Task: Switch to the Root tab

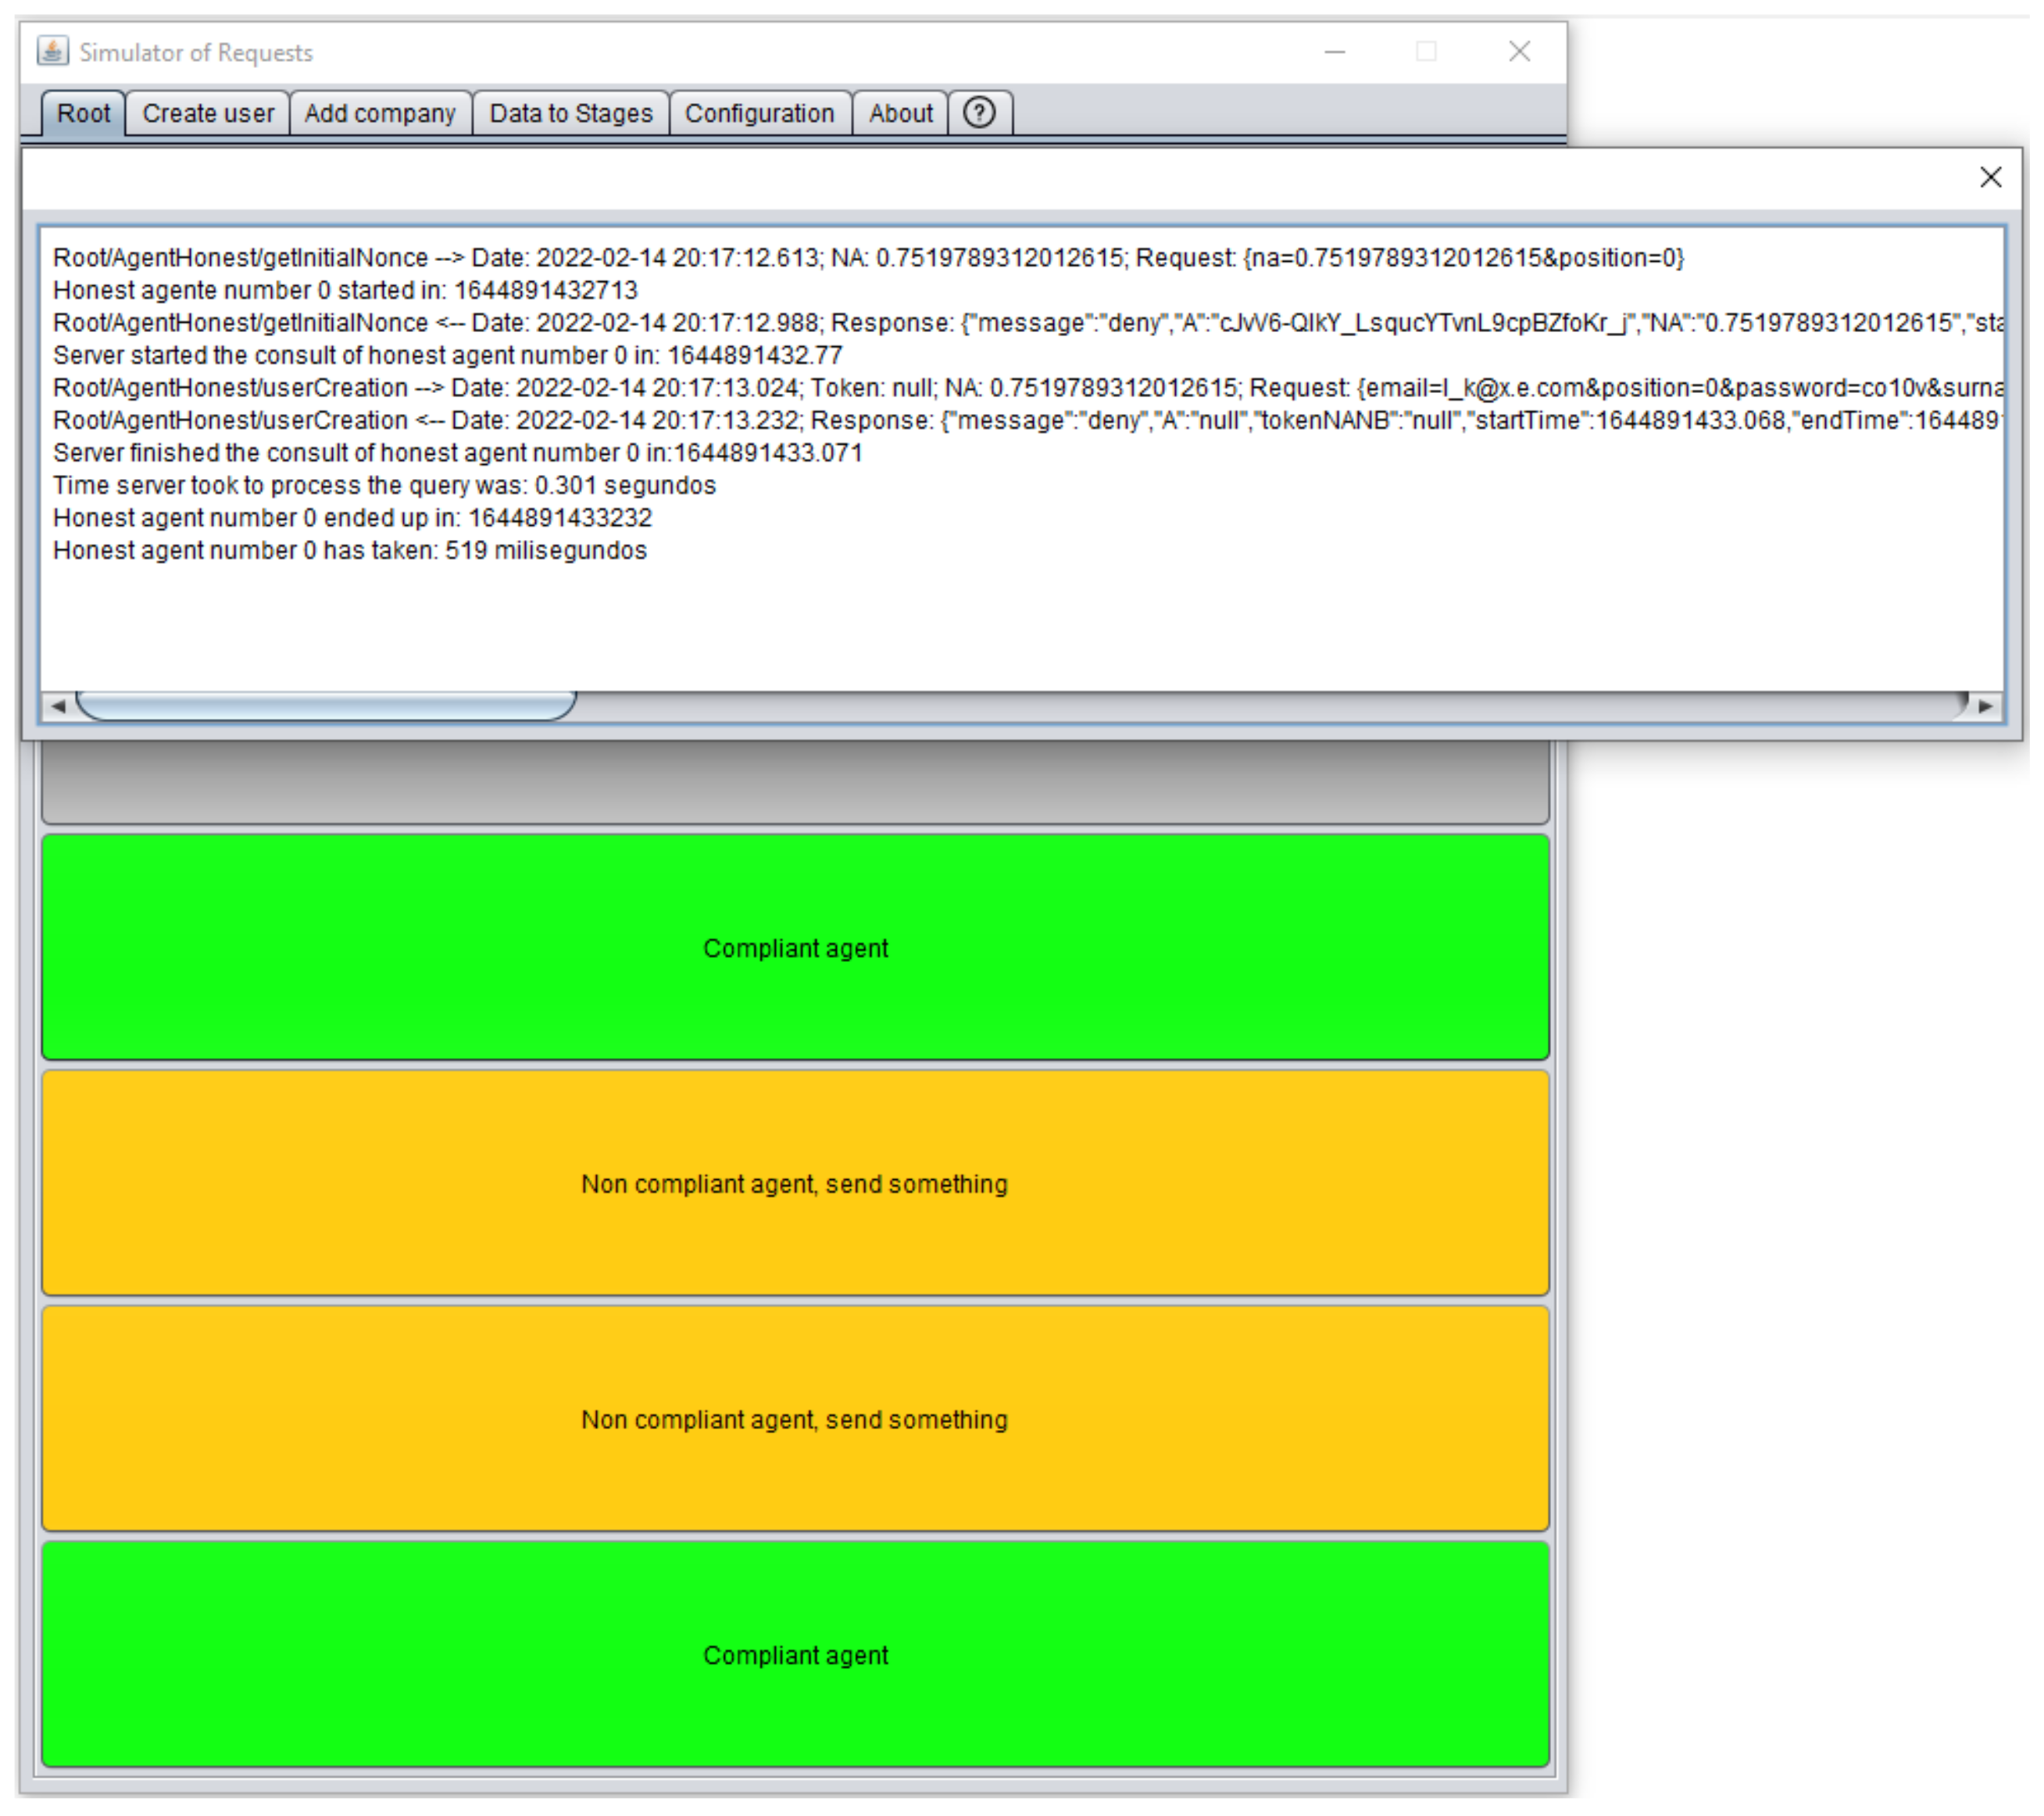Action: click(x=83, y=114)
